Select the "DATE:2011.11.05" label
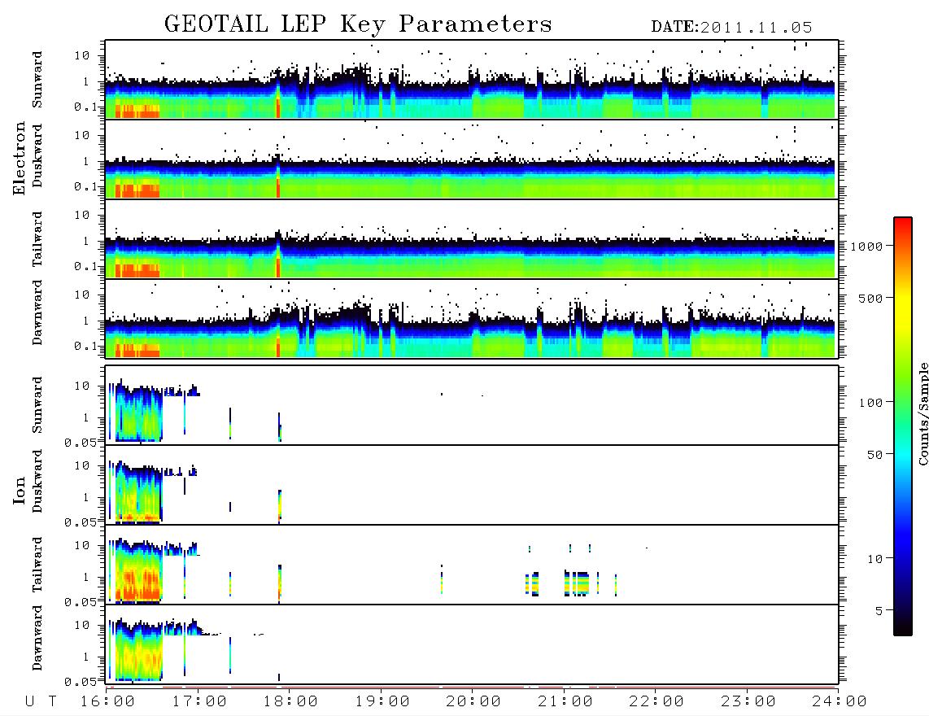929x716 pixels. tap(731, 28)
